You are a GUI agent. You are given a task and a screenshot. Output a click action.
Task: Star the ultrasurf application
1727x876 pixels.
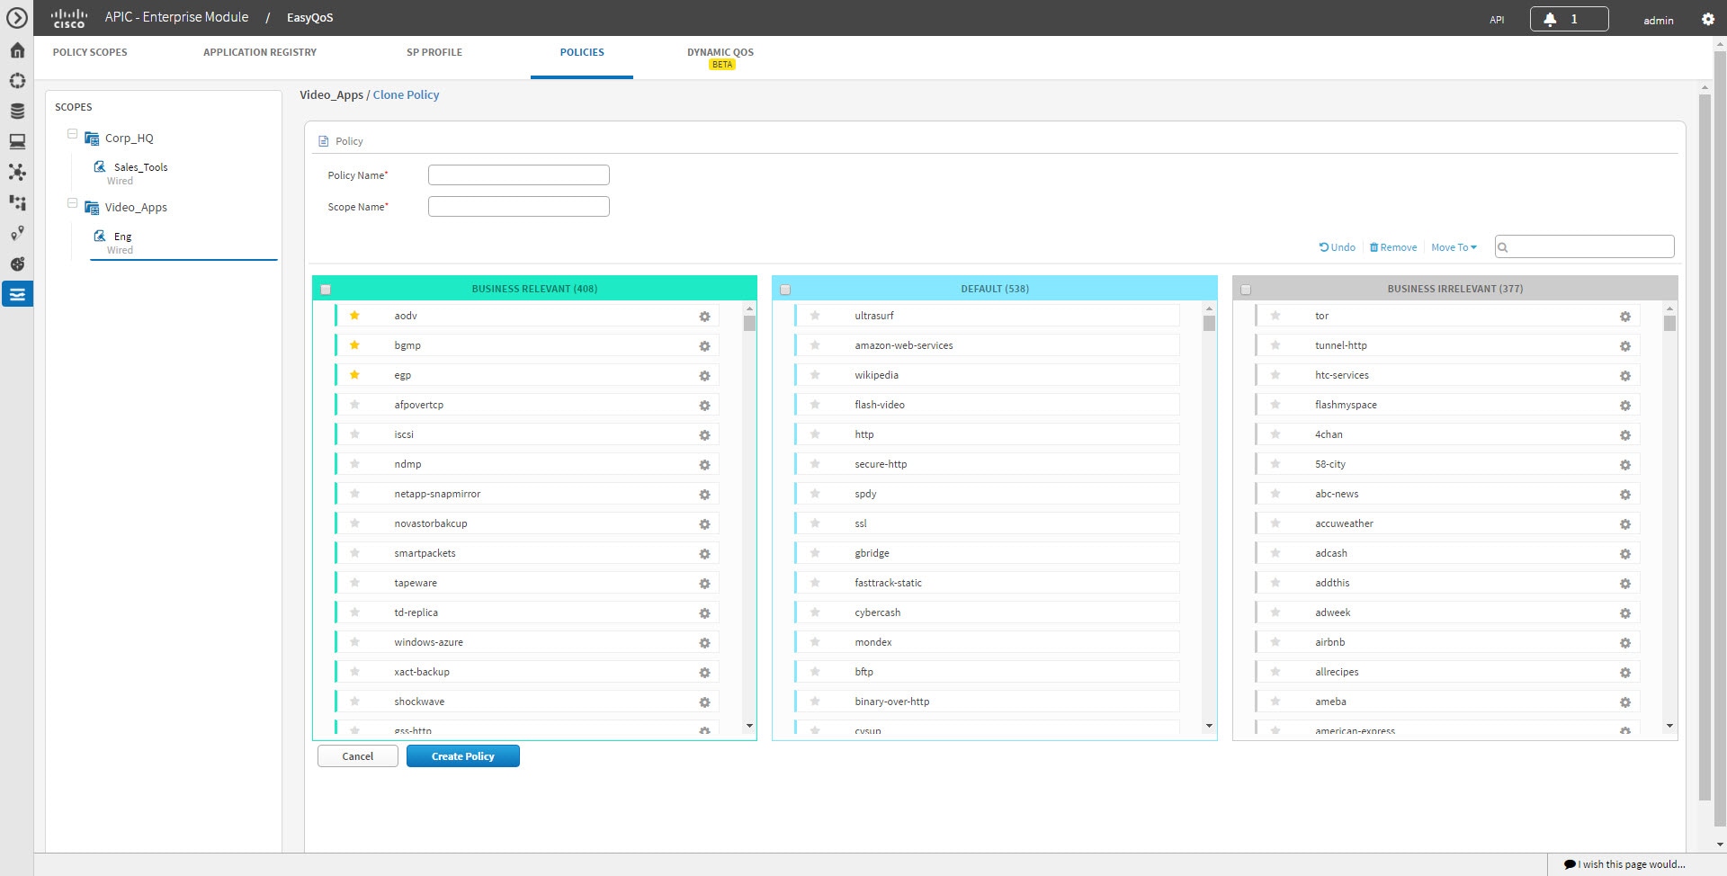[x=815, y=315]
